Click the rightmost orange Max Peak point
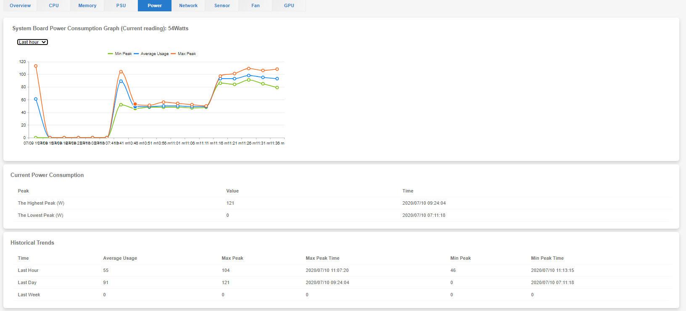This screenshot has width=686, height=311. [277, 69]
